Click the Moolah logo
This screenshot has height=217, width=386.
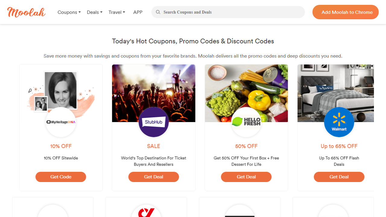(26, 12)
